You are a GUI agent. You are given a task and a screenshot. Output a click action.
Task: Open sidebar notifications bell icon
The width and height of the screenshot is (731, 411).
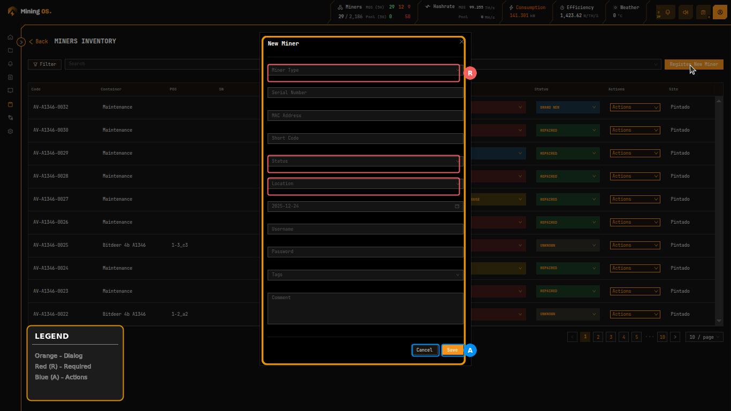(10, 63)
